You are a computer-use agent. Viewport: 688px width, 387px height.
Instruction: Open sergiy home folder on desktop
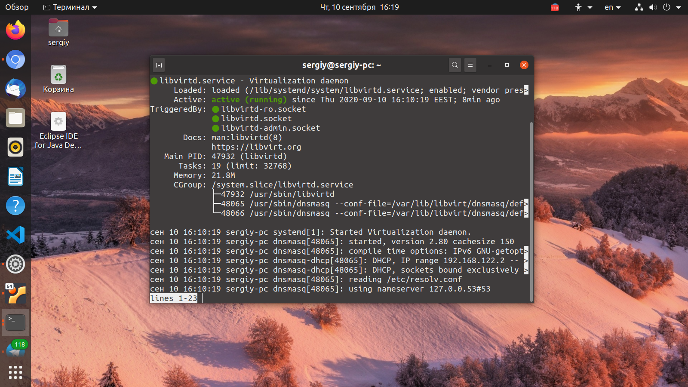[x=58, y=33]
